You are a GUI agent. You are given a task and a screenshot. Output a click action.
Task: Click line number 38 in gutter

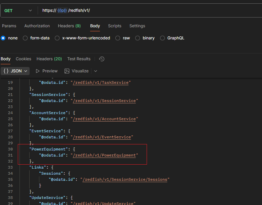10,198
